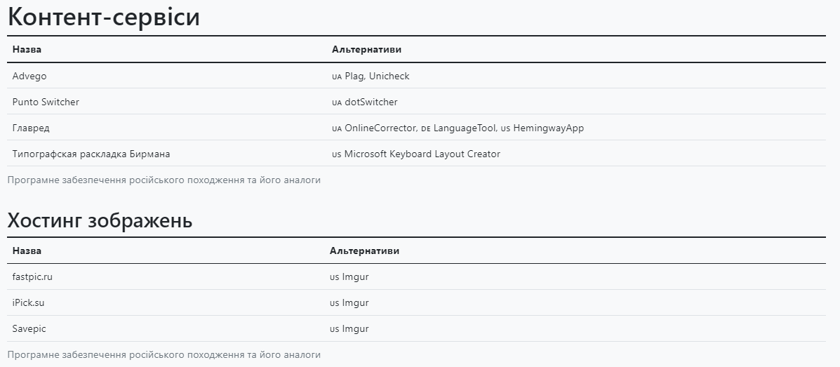This screenshot has height=367, width=840.
Task: Visit the HemingwayApp link
Action: point(548,128)
